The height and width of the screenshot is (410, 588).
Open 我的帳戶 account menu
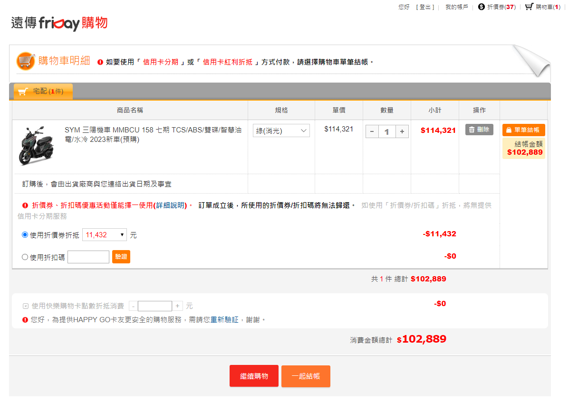456,7
